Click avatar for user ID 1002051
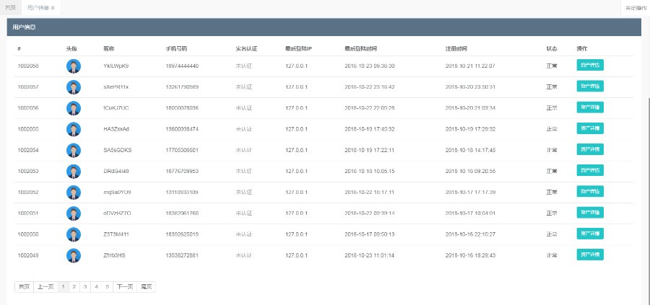This screenshot has height=305, width=650. pyautogui.click(x=74, y=213)
